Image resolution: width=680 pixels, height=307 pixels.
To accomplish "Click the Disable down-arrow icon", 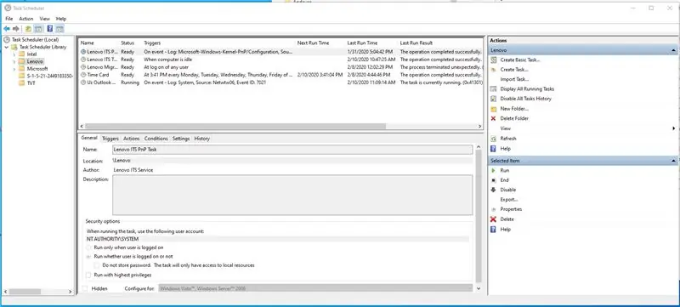I will tap(493, 190).
